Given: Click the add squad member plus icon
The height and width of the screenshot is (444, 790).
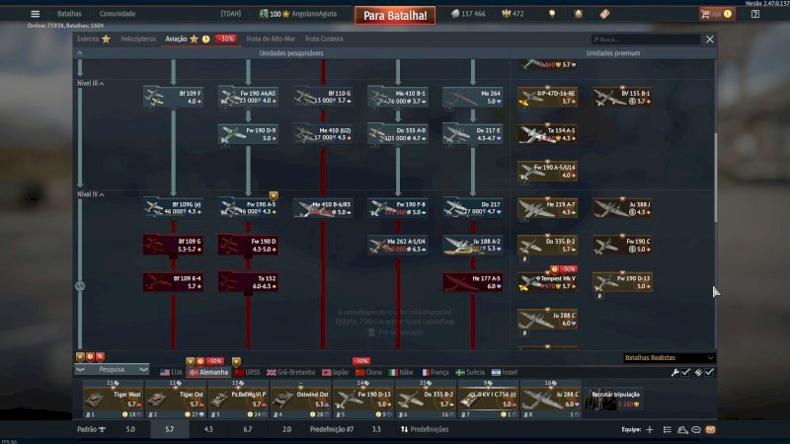Looking at the screenshot, I should pyautogui.click(x=649, y=430).
